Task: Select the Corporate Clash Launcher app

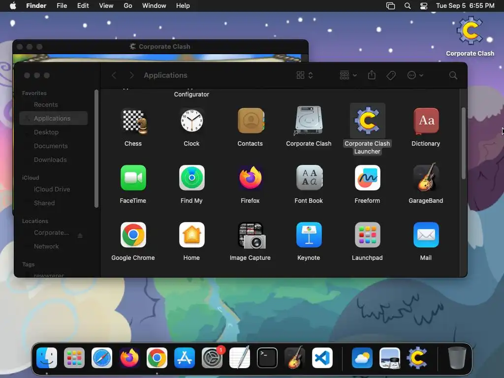Action: [367, 121]
